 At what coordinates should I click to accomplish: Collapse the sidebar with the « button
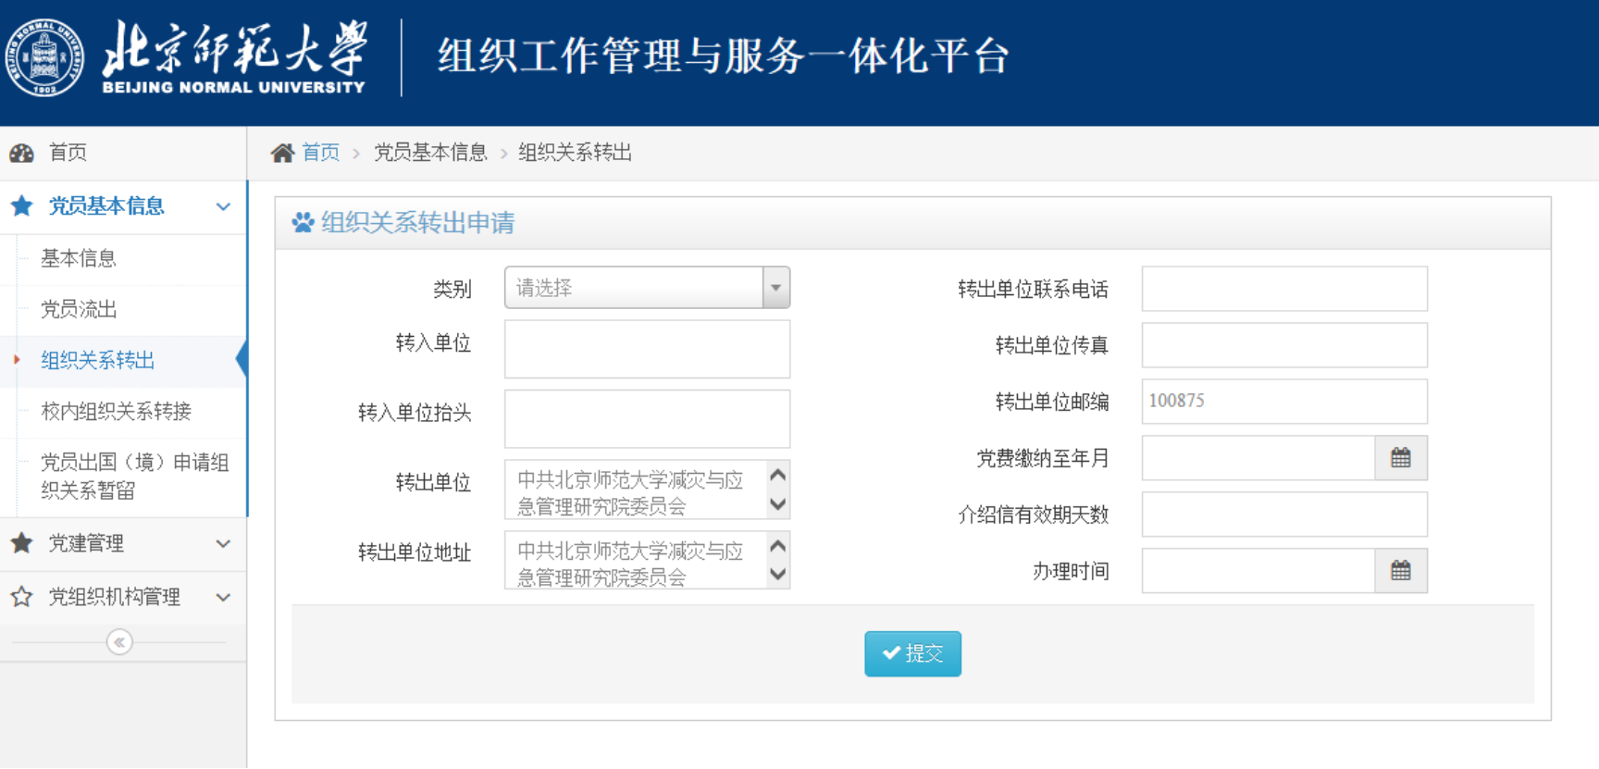[x=118, y=640]
